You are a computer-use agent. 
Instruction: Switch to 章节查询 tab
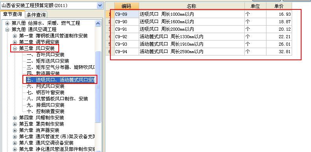tap(12, 14)
